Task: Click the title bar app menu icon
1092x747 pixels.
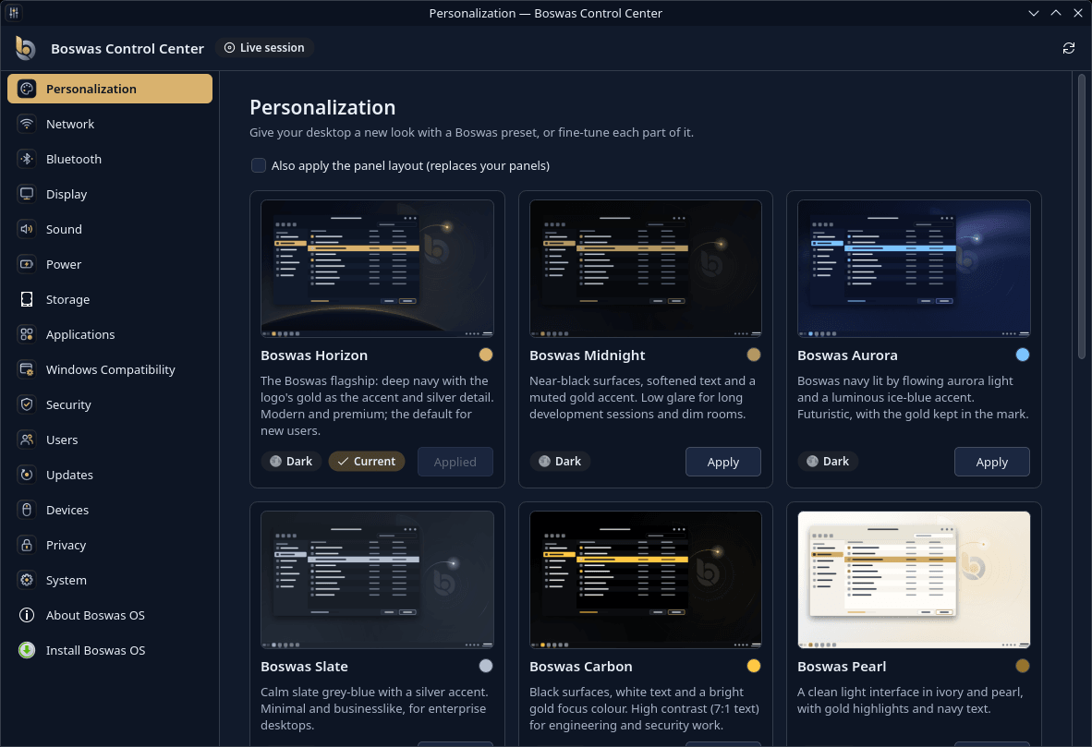Action: point(13,13)
